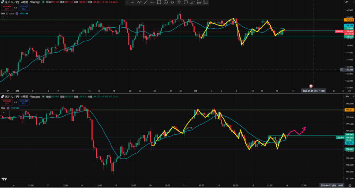Screen dimensions: 355x188
Task: Select the path polyline drawing tool
Action: pyautogui.click(x=139, y=2)
